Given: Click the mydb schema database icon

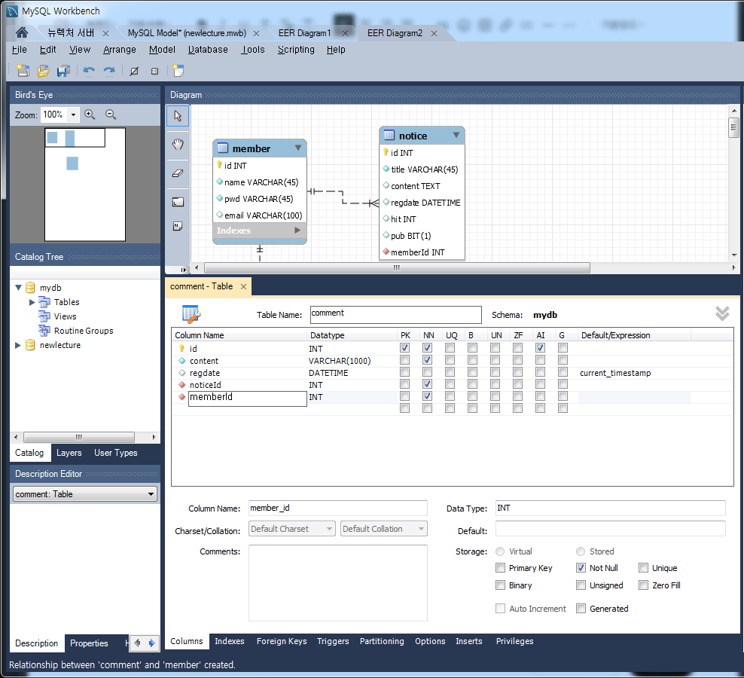Looking at the screenshot, I should [30, 288].
